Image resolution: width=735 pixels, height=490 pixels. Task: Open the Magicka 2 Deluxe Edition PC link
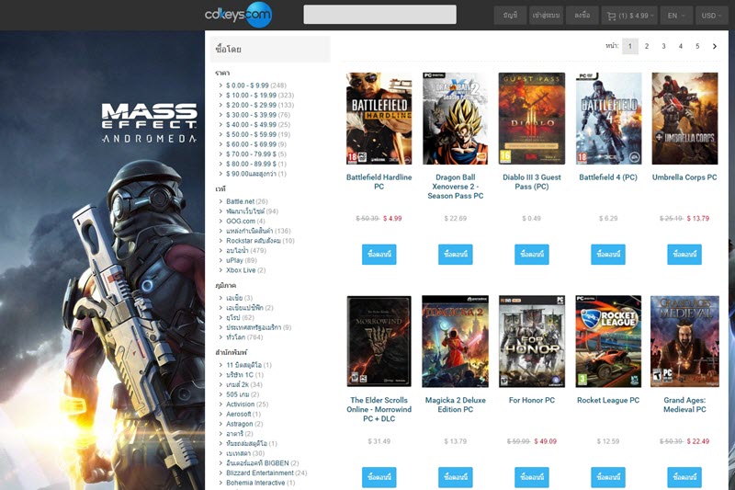click(455, 405)
